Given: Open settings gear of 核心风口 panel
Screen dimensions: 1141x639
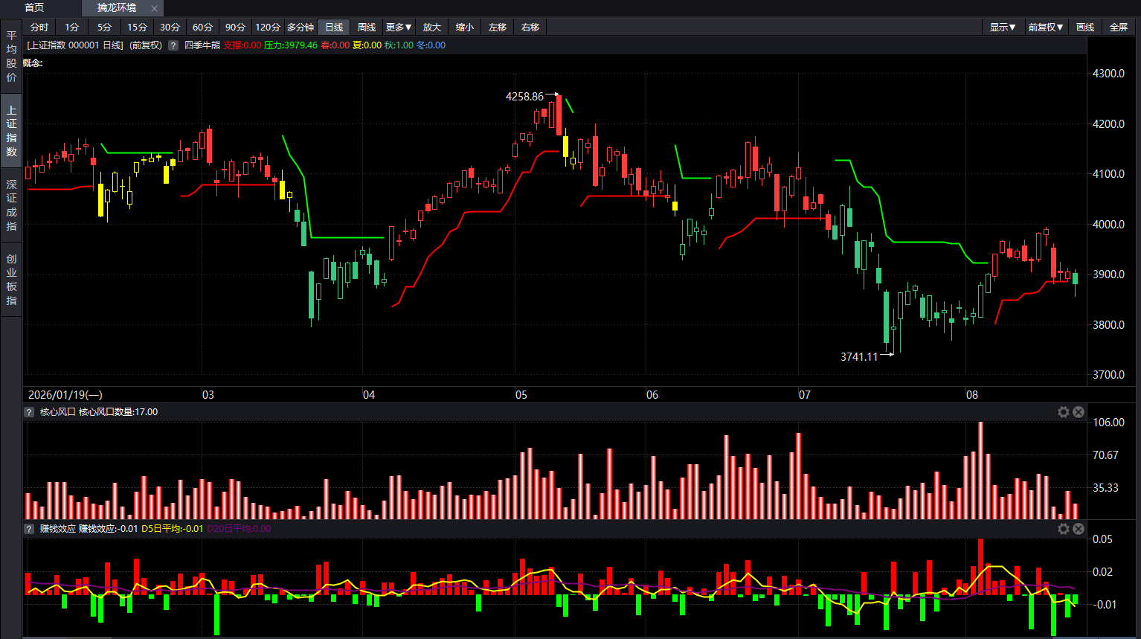Looking at the screenshot, I should [x=1064, y=412].
